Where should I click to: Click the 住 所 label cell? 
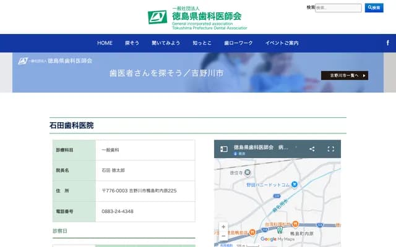(74, 191)
